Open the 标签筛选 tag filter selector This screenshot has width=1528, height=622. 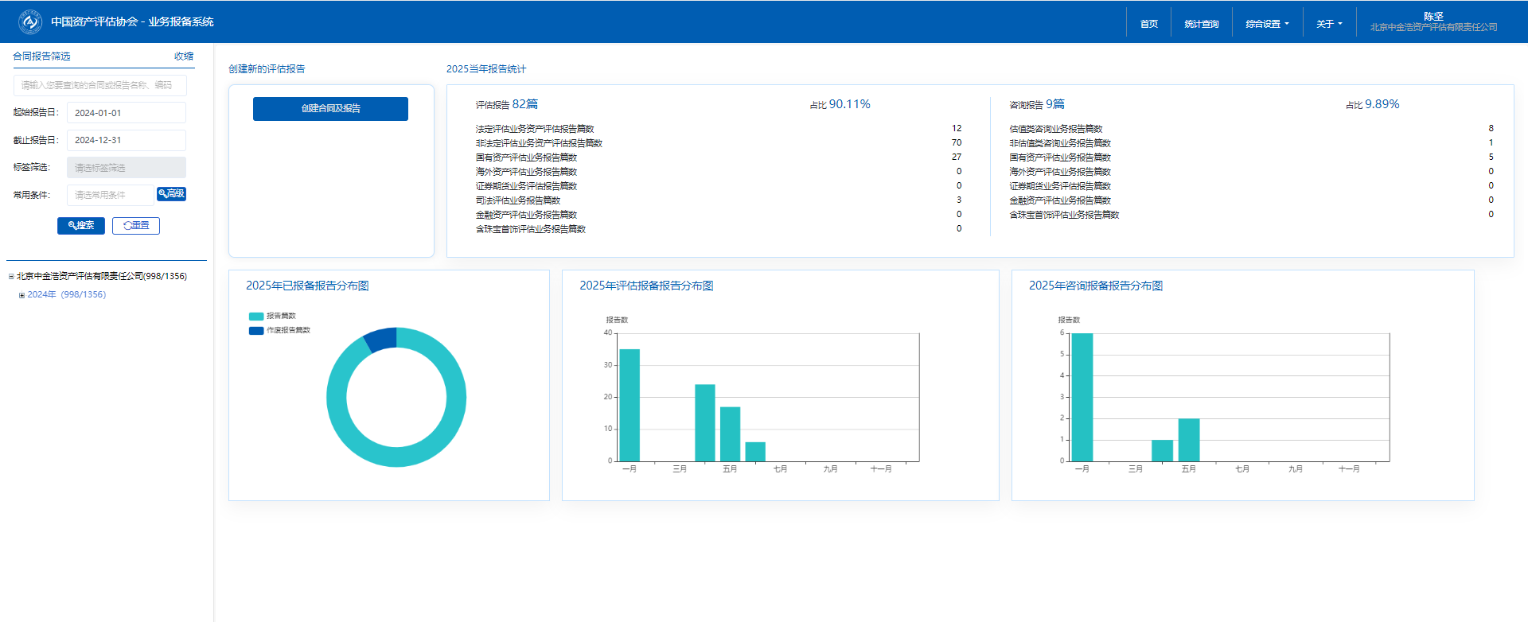point(127,168)
